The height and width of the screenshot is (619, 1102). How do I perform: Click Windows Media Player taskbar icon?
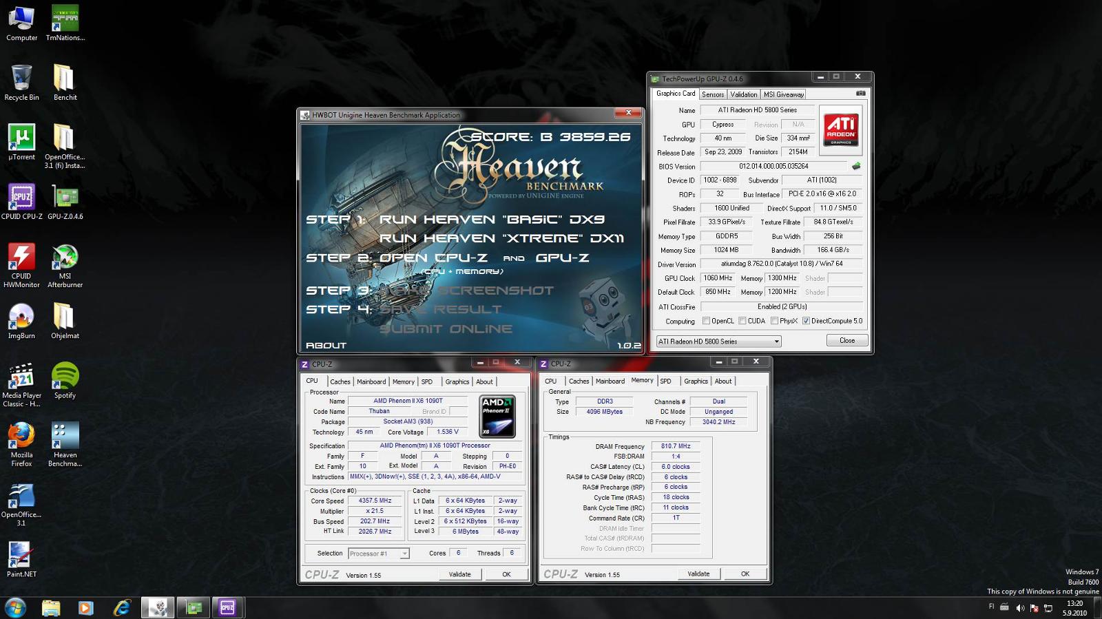[86, 607]
